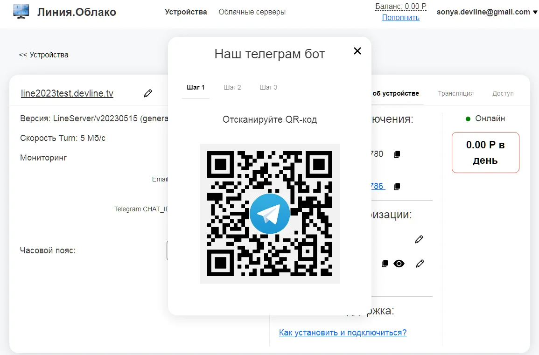Click the upper pencil icon in authorization section
The width and height of the screenshot is (539, 355).
coord(419,239)
